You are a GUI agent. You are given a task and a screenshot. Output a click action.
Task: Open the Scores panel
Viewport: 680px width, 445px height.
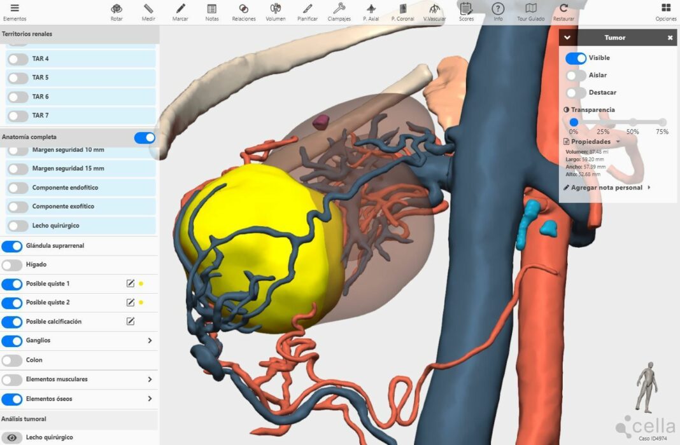(466, 11)
